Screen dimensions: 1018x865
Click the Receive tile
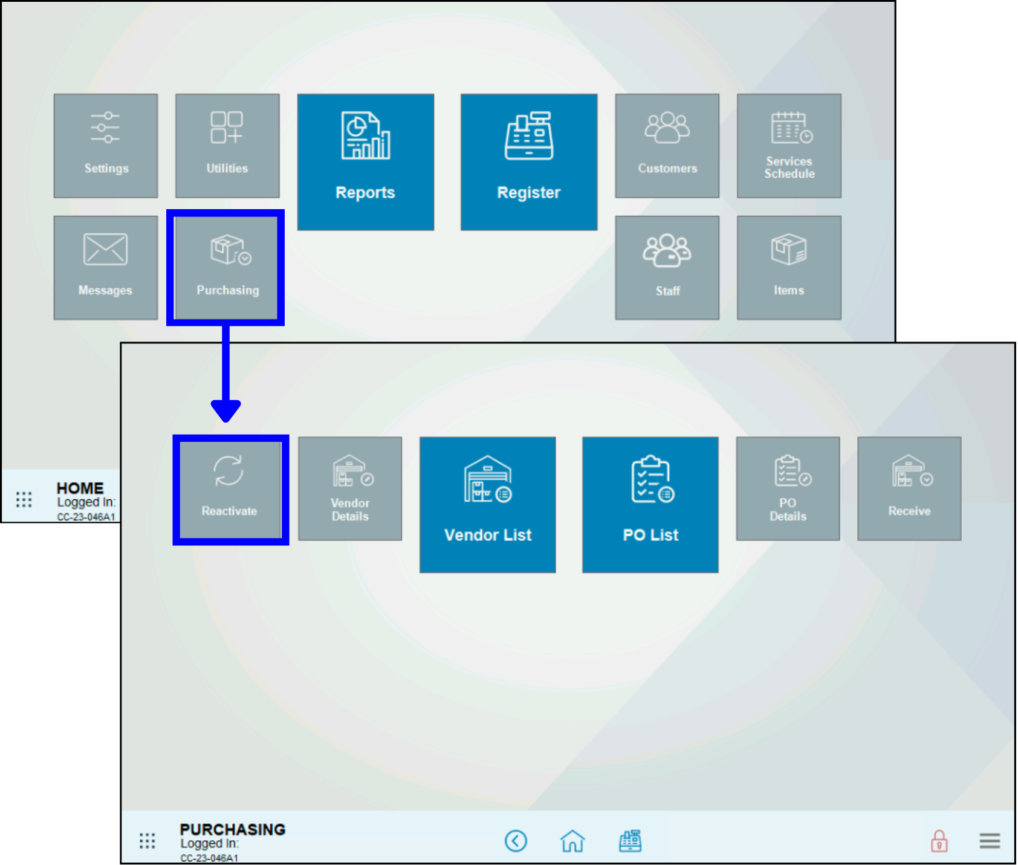click(x=909, y=489)
